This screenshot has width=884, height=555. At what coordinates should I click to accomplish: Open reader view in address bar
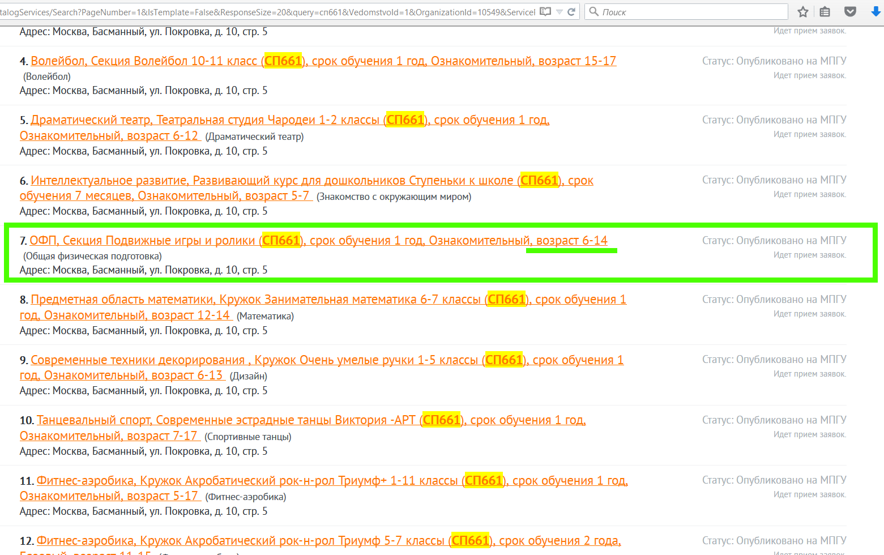pos(545,11)
